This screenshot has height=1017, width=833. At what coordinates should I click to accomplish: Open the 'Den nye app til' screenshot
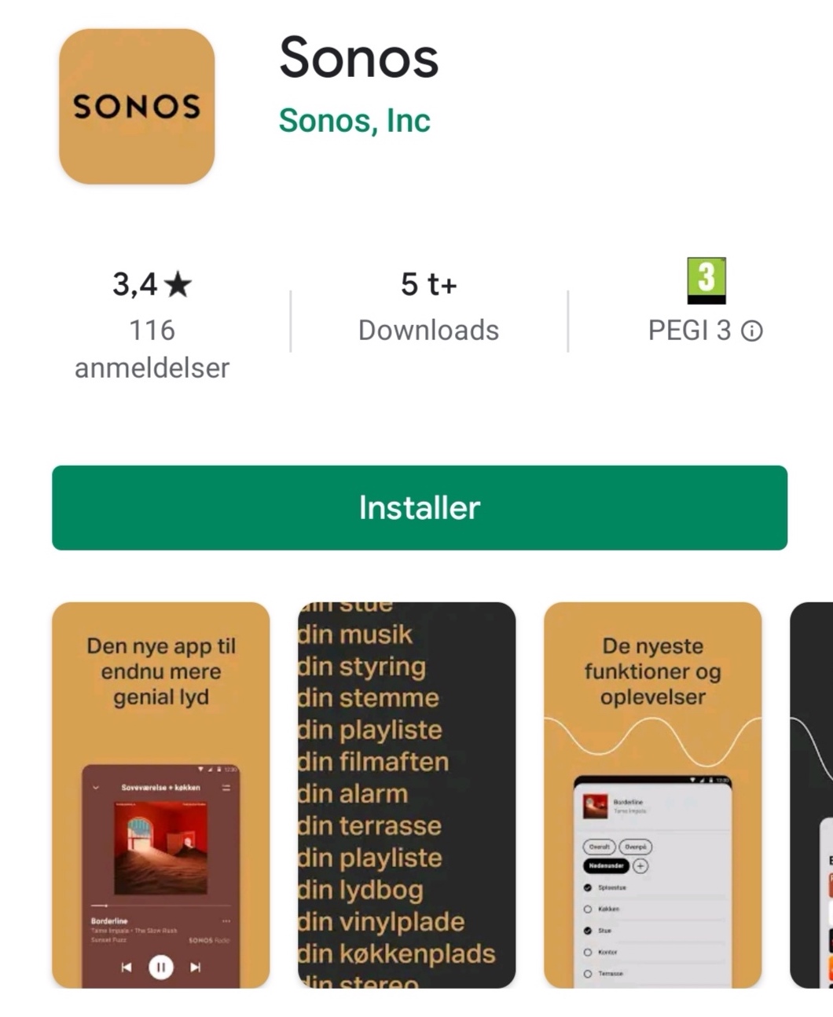pos(161,795)
